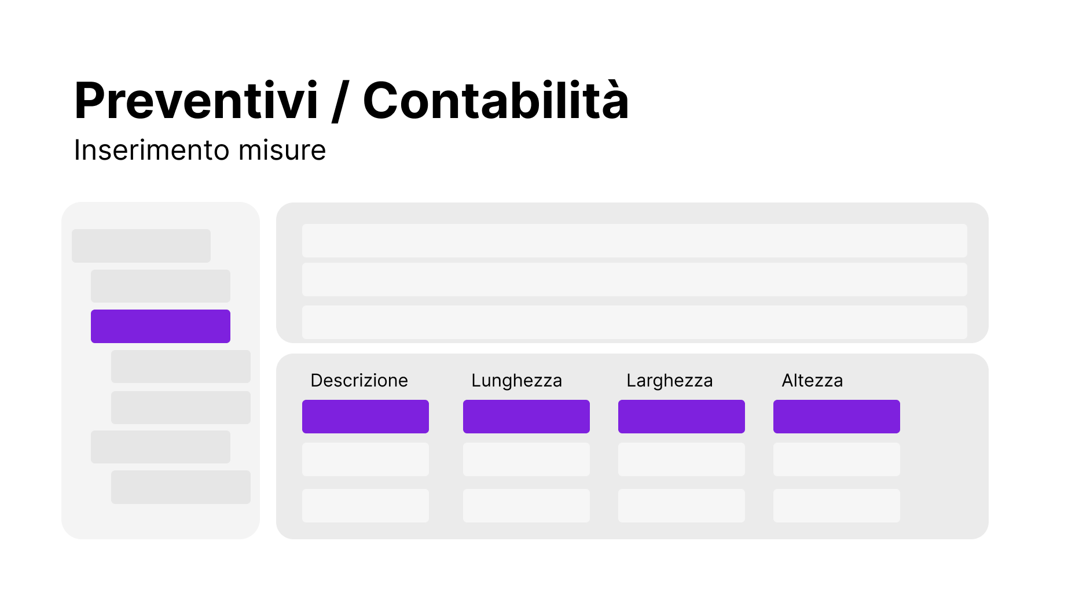Click the Altezza column header
Screen dimensions: 1068x611
(812, 381)
